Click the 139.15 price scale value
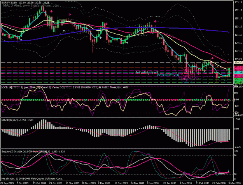Viewport: 243px width, 185px height. coord(238,2)
